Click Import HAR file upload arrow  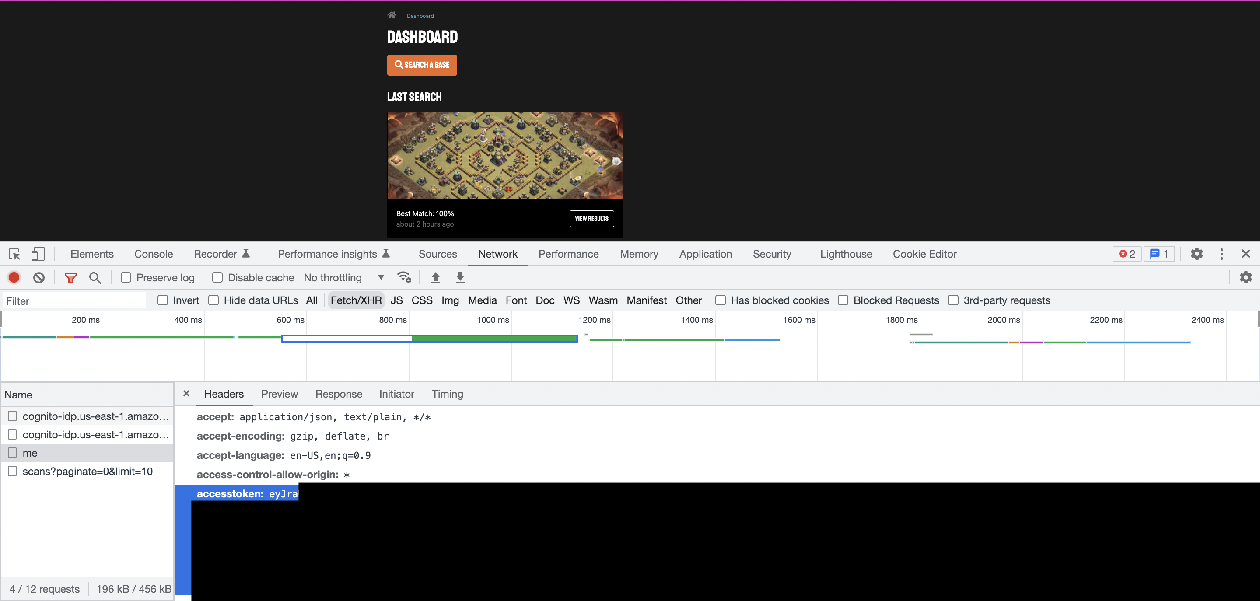click(x=435, y=278)
